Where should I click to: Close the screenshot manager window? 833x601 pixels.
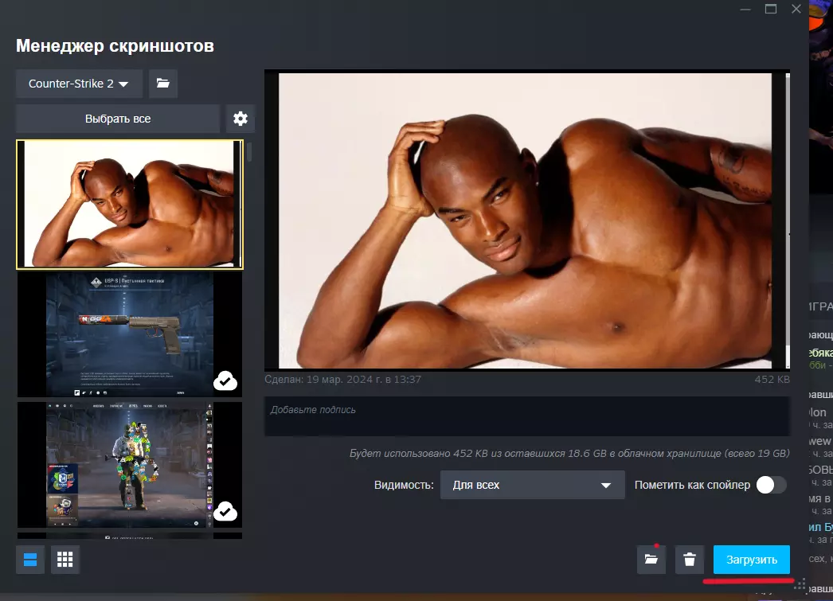point(796,9)
